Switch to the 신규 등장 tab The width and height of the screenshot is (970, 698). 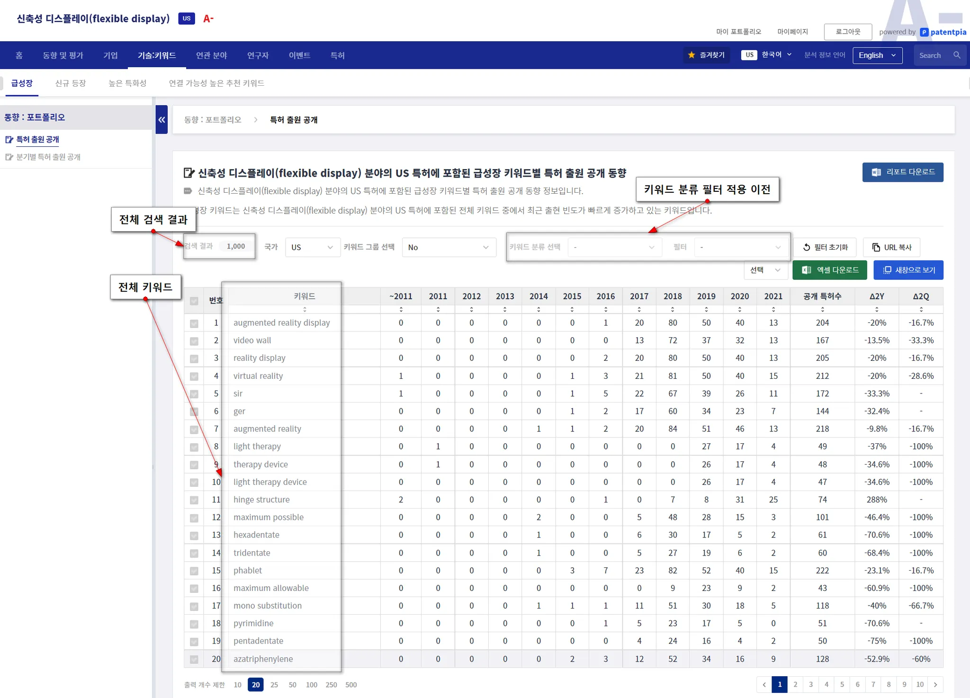(70, 83)
